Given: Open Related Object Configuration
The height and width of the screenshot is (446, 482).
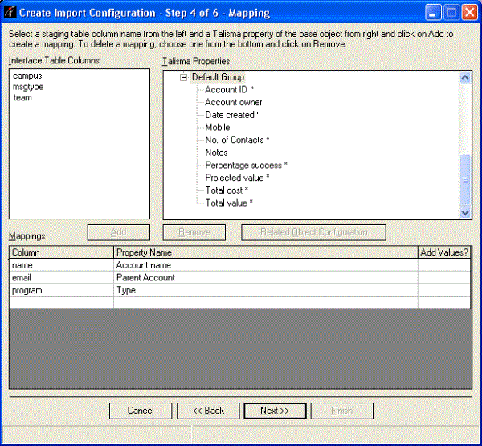Looking at the screenshot, I should (313, 232).
